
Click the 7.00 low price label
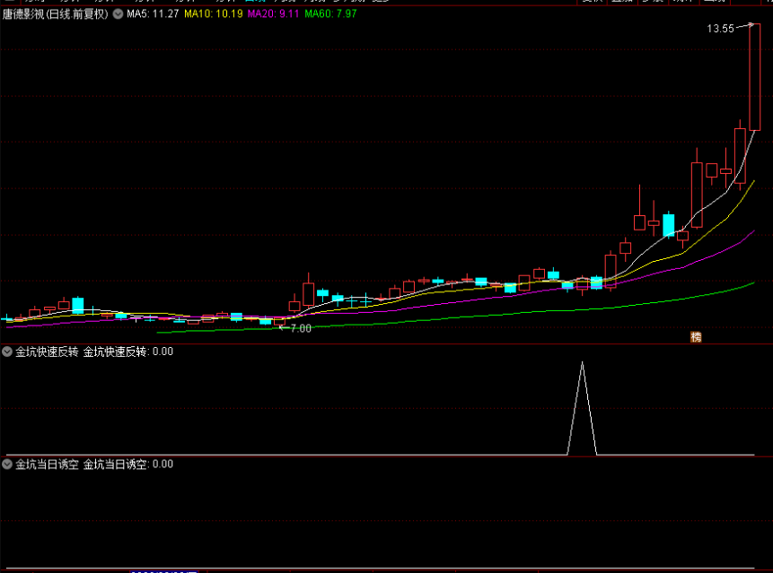point(301,328)
